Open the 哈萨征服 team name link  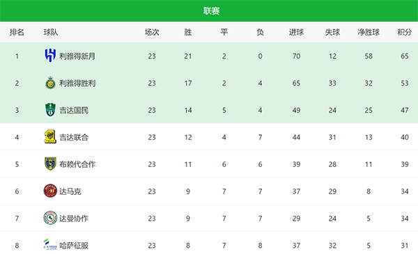click(74, 246)
